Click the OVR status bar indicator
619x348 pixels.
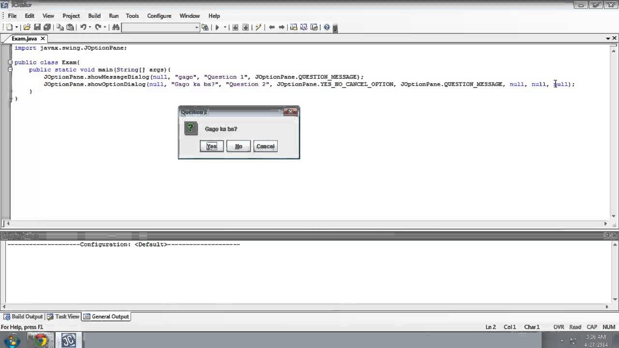pyautogui.click(x=559, y=327)
